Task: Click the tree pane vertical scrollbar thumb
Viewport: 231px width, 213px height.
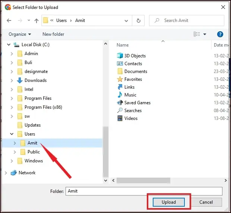Action: pos(106,152)
